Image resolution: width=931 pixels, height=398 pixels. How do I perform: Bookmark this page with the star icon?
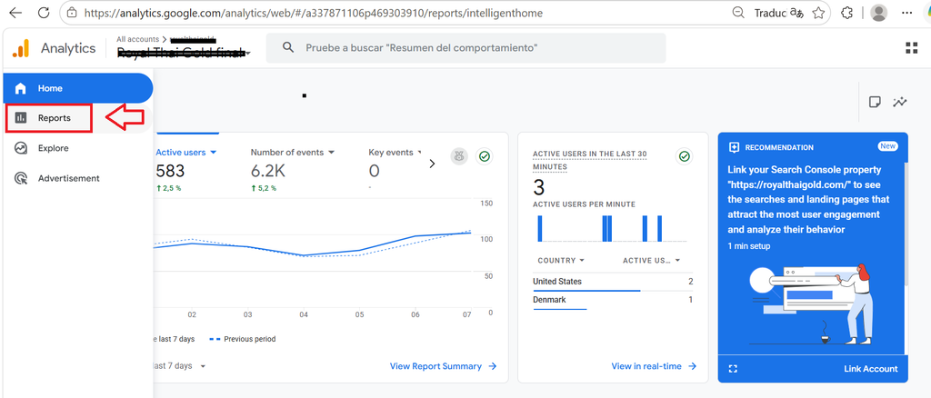[818, 13]
